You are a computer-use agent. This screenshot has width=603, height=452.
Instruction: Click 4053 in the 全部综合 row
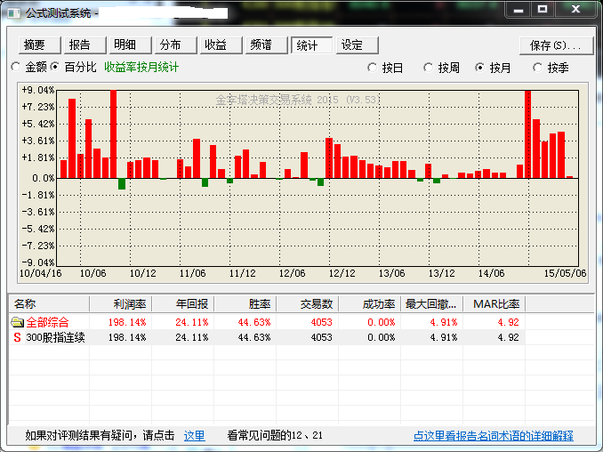click(x=321, y=322)
